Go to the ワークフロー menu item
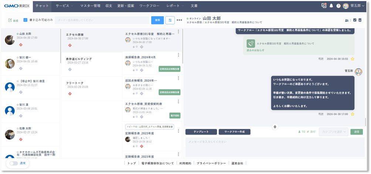This screenshot has height=174, width=371. click(149, 6)
